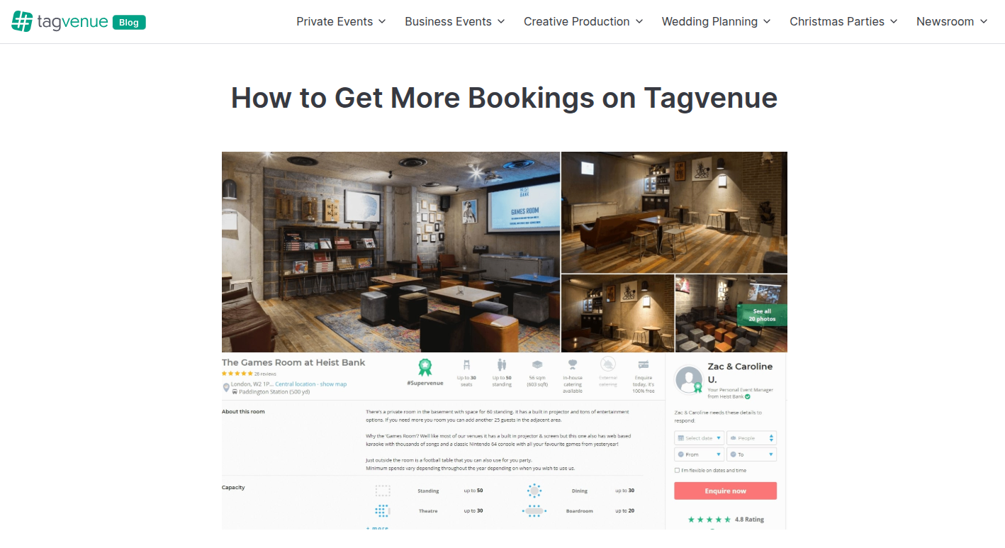Open the From time dropdown
The height and width of the screenshot is (548, 1005).
click(x=699, y=454)
